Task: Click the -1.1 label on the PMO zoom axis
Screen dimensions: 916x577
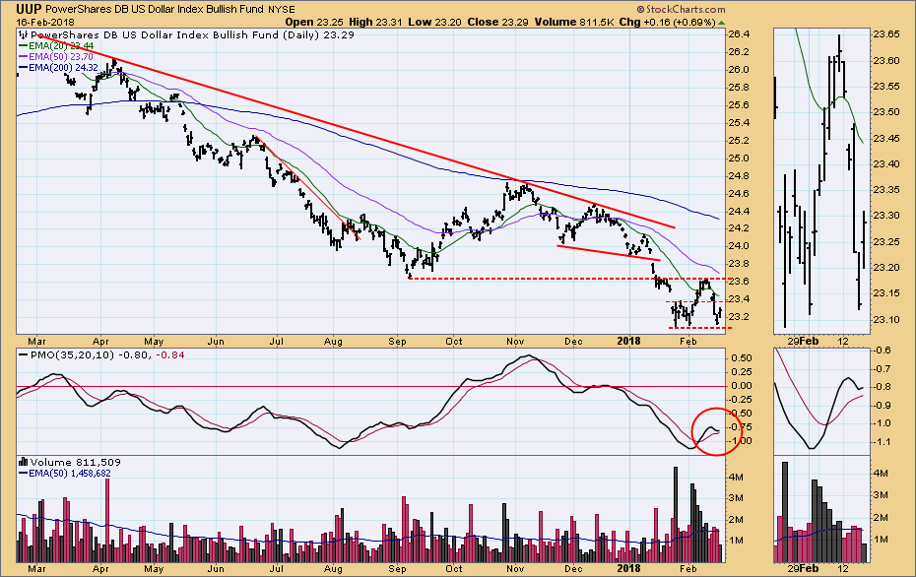Action: pyautogui.click(x=883, y=442)
